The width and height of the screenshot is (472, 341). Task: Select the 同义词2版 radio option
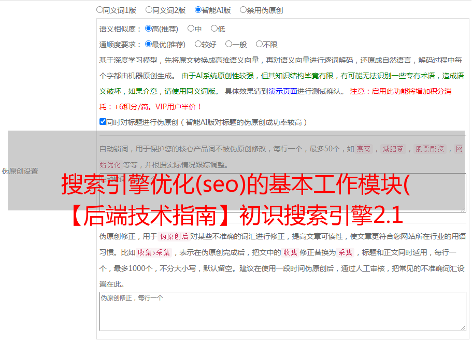coord(149,10)
